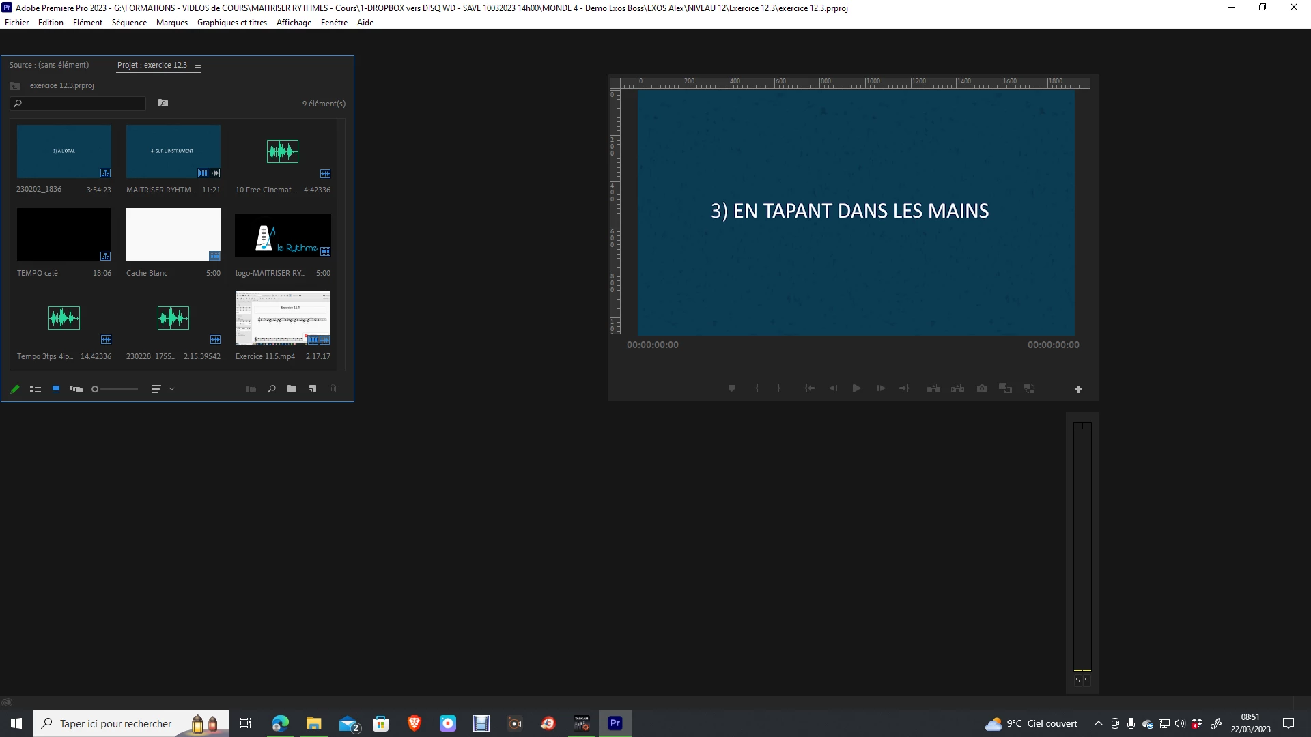Open the monitor Button Editor plus icon
Viewport: 1311px width, 737px height.
1078,390
